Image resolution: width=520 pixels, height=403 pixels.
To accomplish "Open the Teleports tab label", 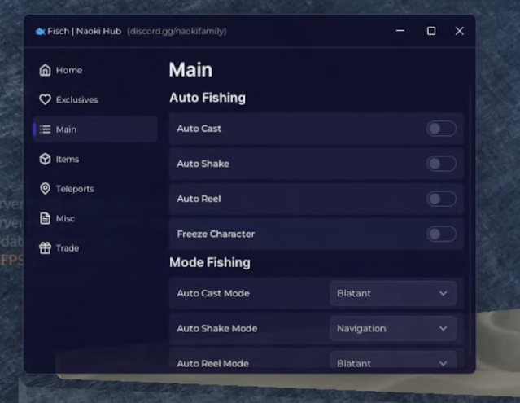I will point(75,189).
